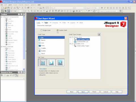Screen dimensions: 136x102
Task: Click the last icon in Resource View toolbar
Action: pyautogui.click(x=16, y=75)
